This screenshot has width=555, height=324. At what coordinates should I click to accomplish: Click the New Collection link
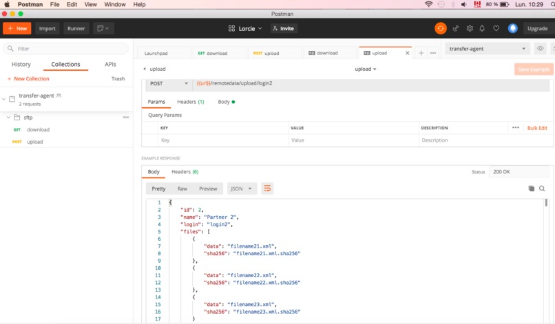click(x=28, y=78)
